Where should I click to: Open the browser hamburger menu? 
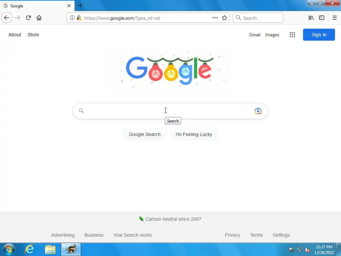[x=334, y=18]
